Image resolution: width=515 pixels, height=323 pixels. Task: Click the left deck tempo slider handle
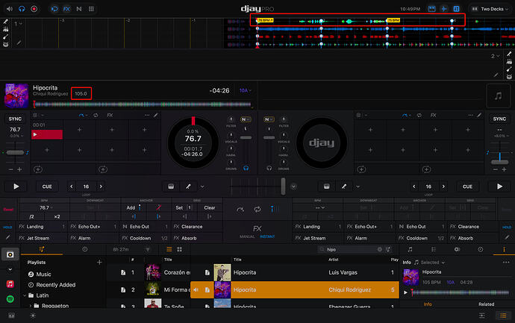[x=15, y=153]
